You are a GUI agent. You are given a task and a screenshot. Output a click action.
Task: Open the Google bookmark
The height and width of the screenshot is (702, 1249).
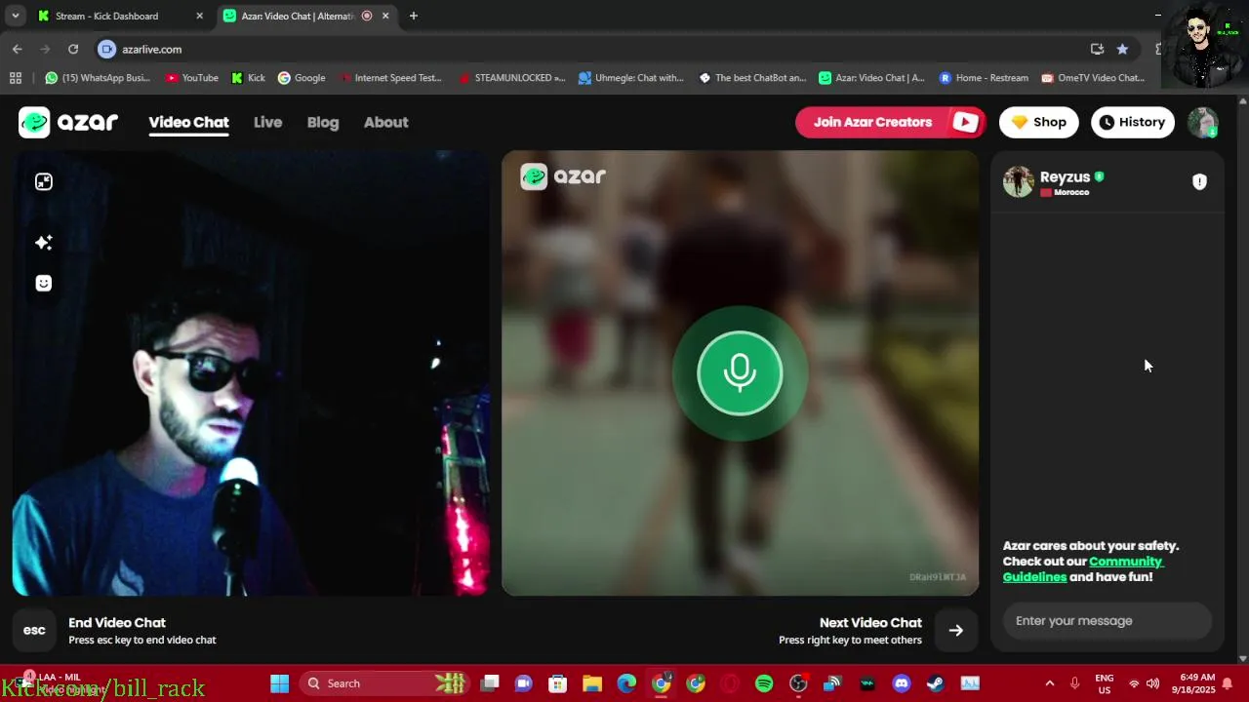coord(302,78)
